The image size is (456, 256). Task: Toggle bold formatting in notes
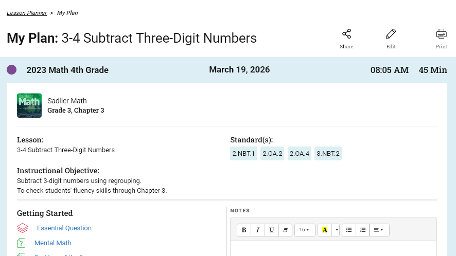coord(244,230)
